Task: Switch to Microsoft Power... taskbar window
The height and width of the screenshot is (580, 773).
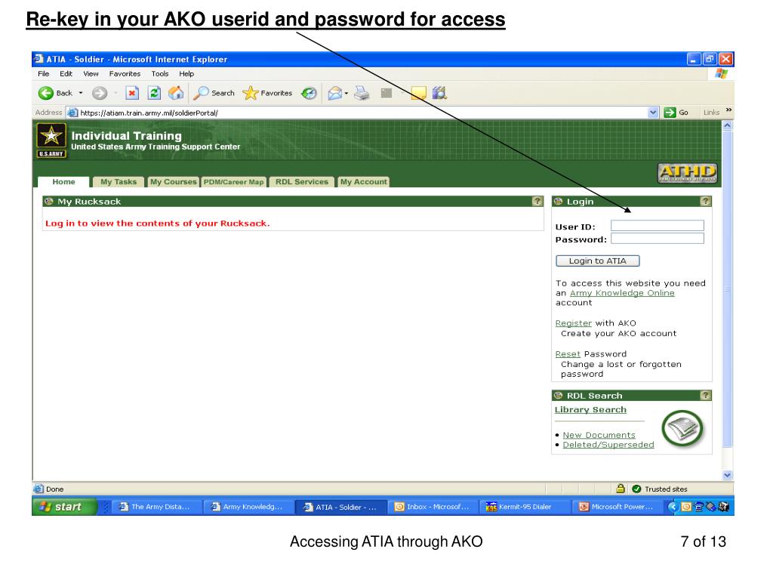Action: 617,507
